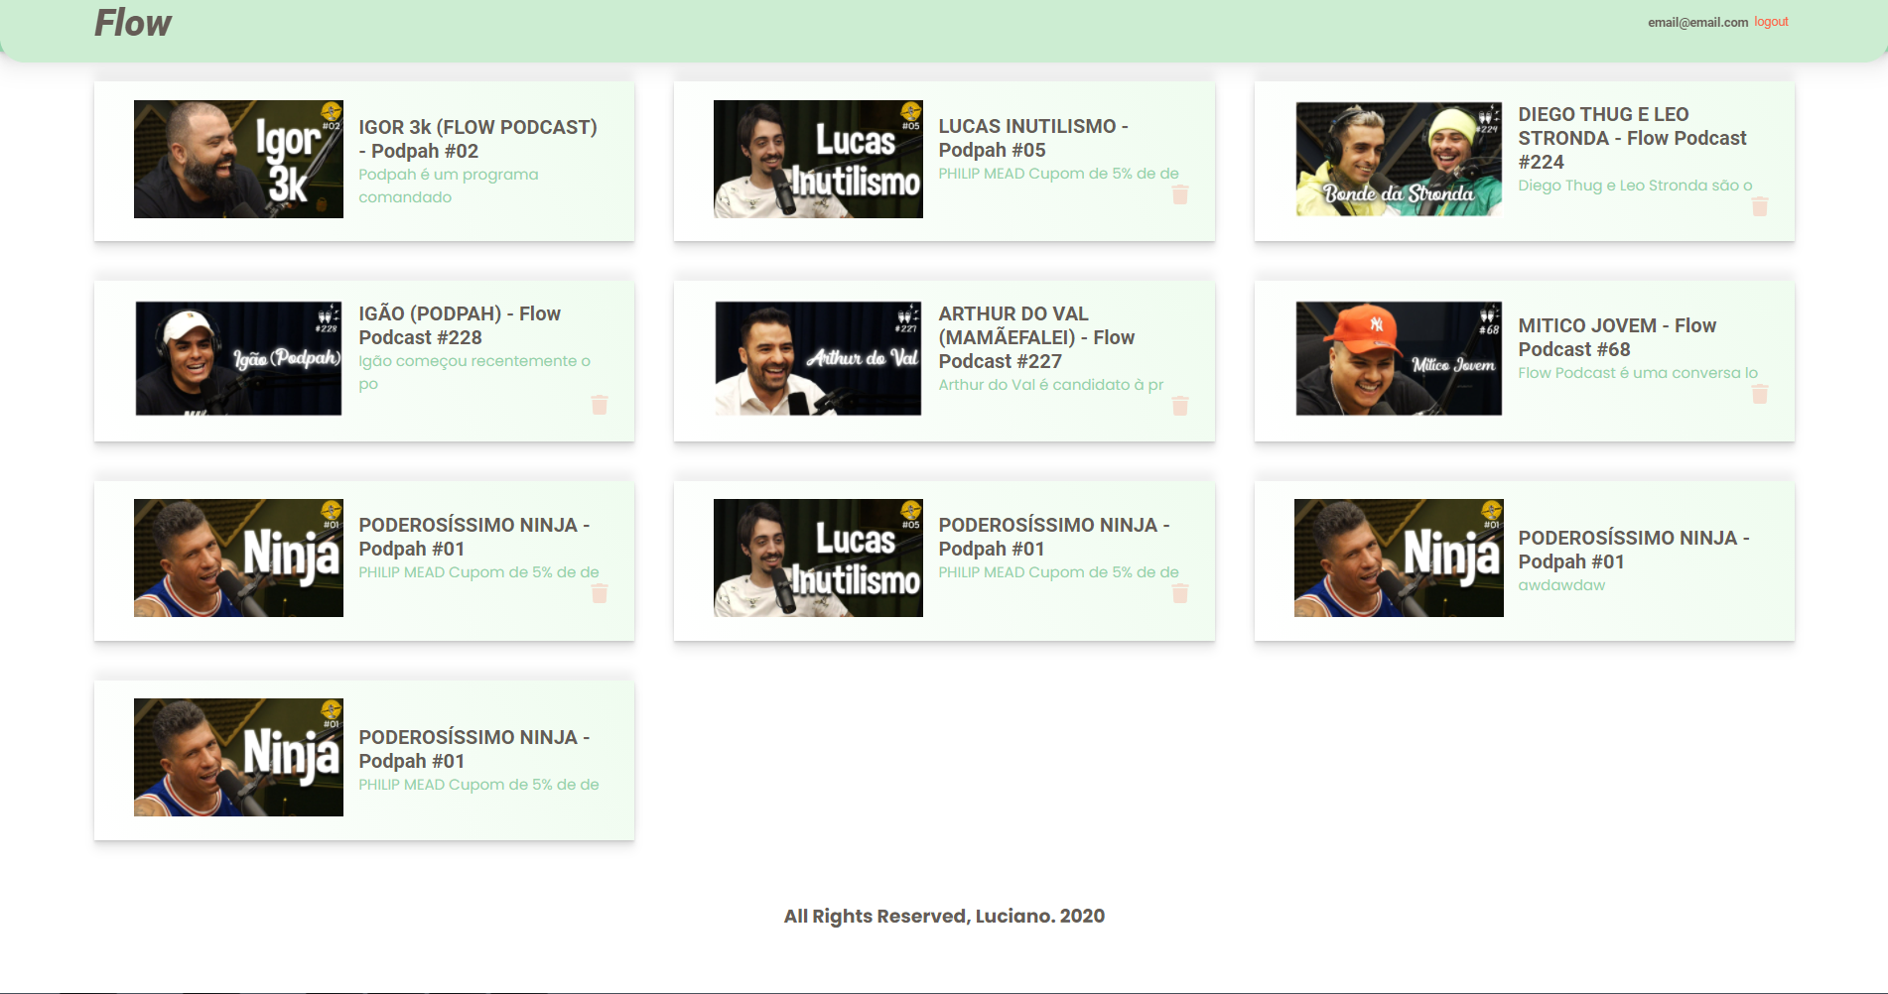Screen dimensions: 1888x994
Task: Select the email@email.com account label
Action: [x=1697, y=22]
